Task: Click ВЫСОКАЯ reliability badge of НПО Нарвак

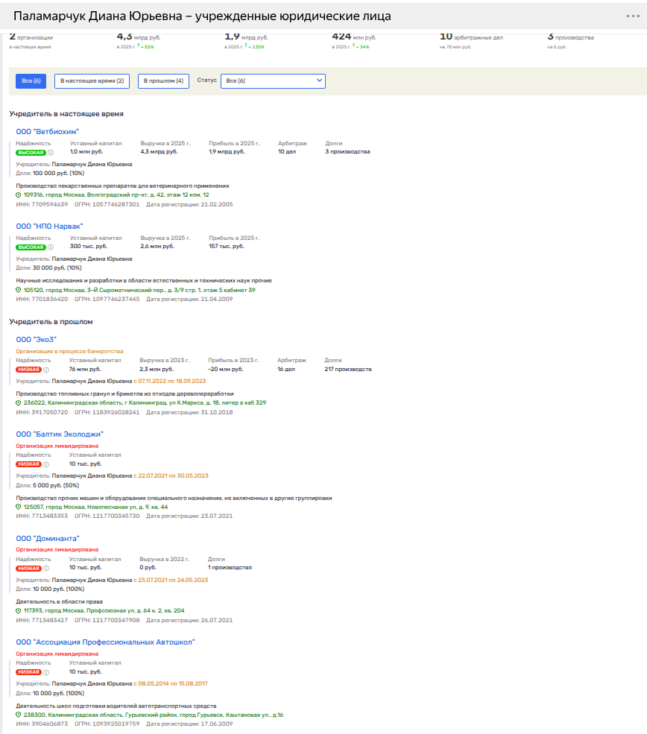Action: pos(31,247)
